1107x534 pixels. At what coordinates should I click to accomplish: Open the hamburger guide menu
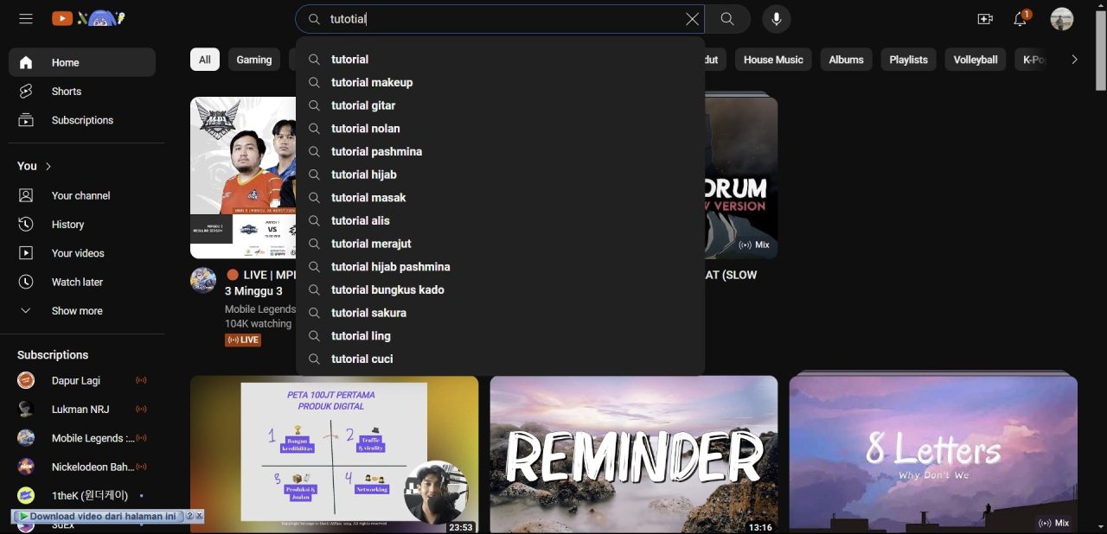tap(26, 19)
